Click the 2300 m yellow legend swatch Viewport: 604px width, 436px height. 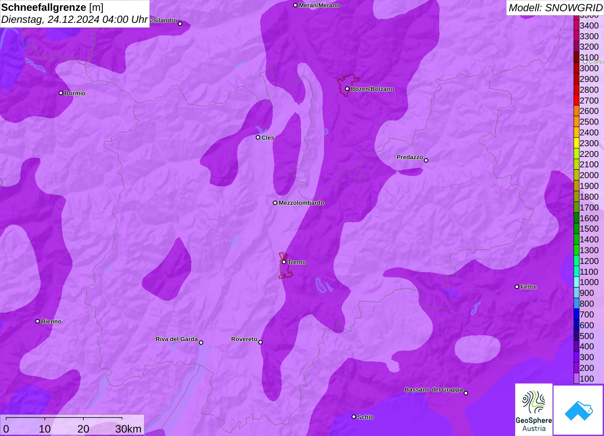point(576,143)
